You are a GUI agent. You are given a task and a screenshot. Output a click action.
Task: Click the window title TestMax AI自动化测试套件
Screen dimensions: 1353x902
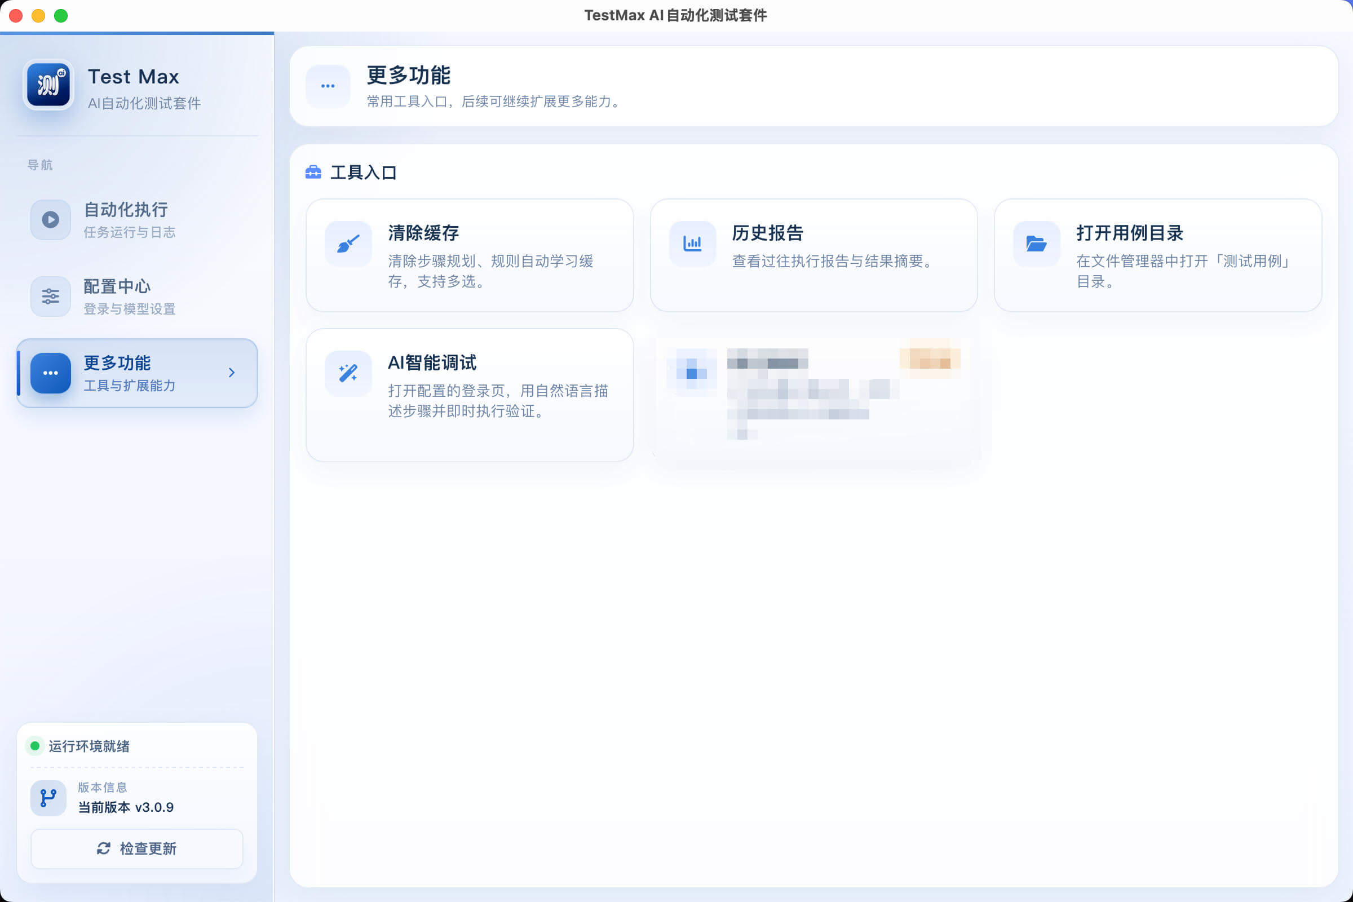[675, 15]
